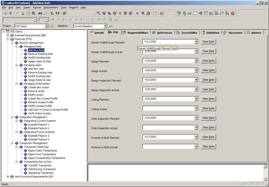The image size is (269, 187).
Task: Toggle Italic formatting button
Action: [x=58, y=20]
